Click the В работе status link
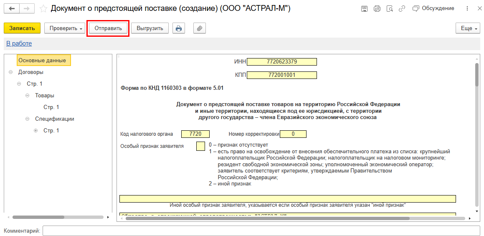 [19, 43]
